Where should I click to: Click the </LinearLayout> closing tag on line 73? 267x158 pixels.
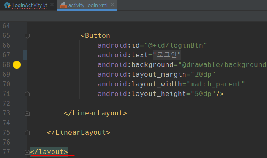click(95, 113)
